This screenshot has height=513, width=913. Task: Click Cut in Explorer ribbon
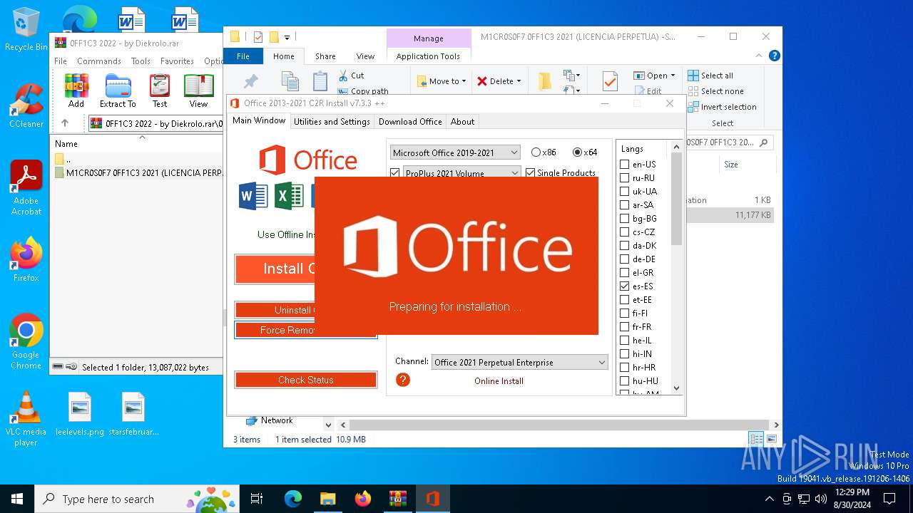351,76
